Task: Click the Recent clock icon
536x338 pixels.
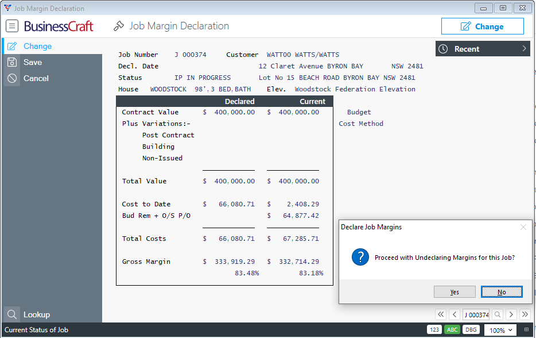Action: click(443, 49)
